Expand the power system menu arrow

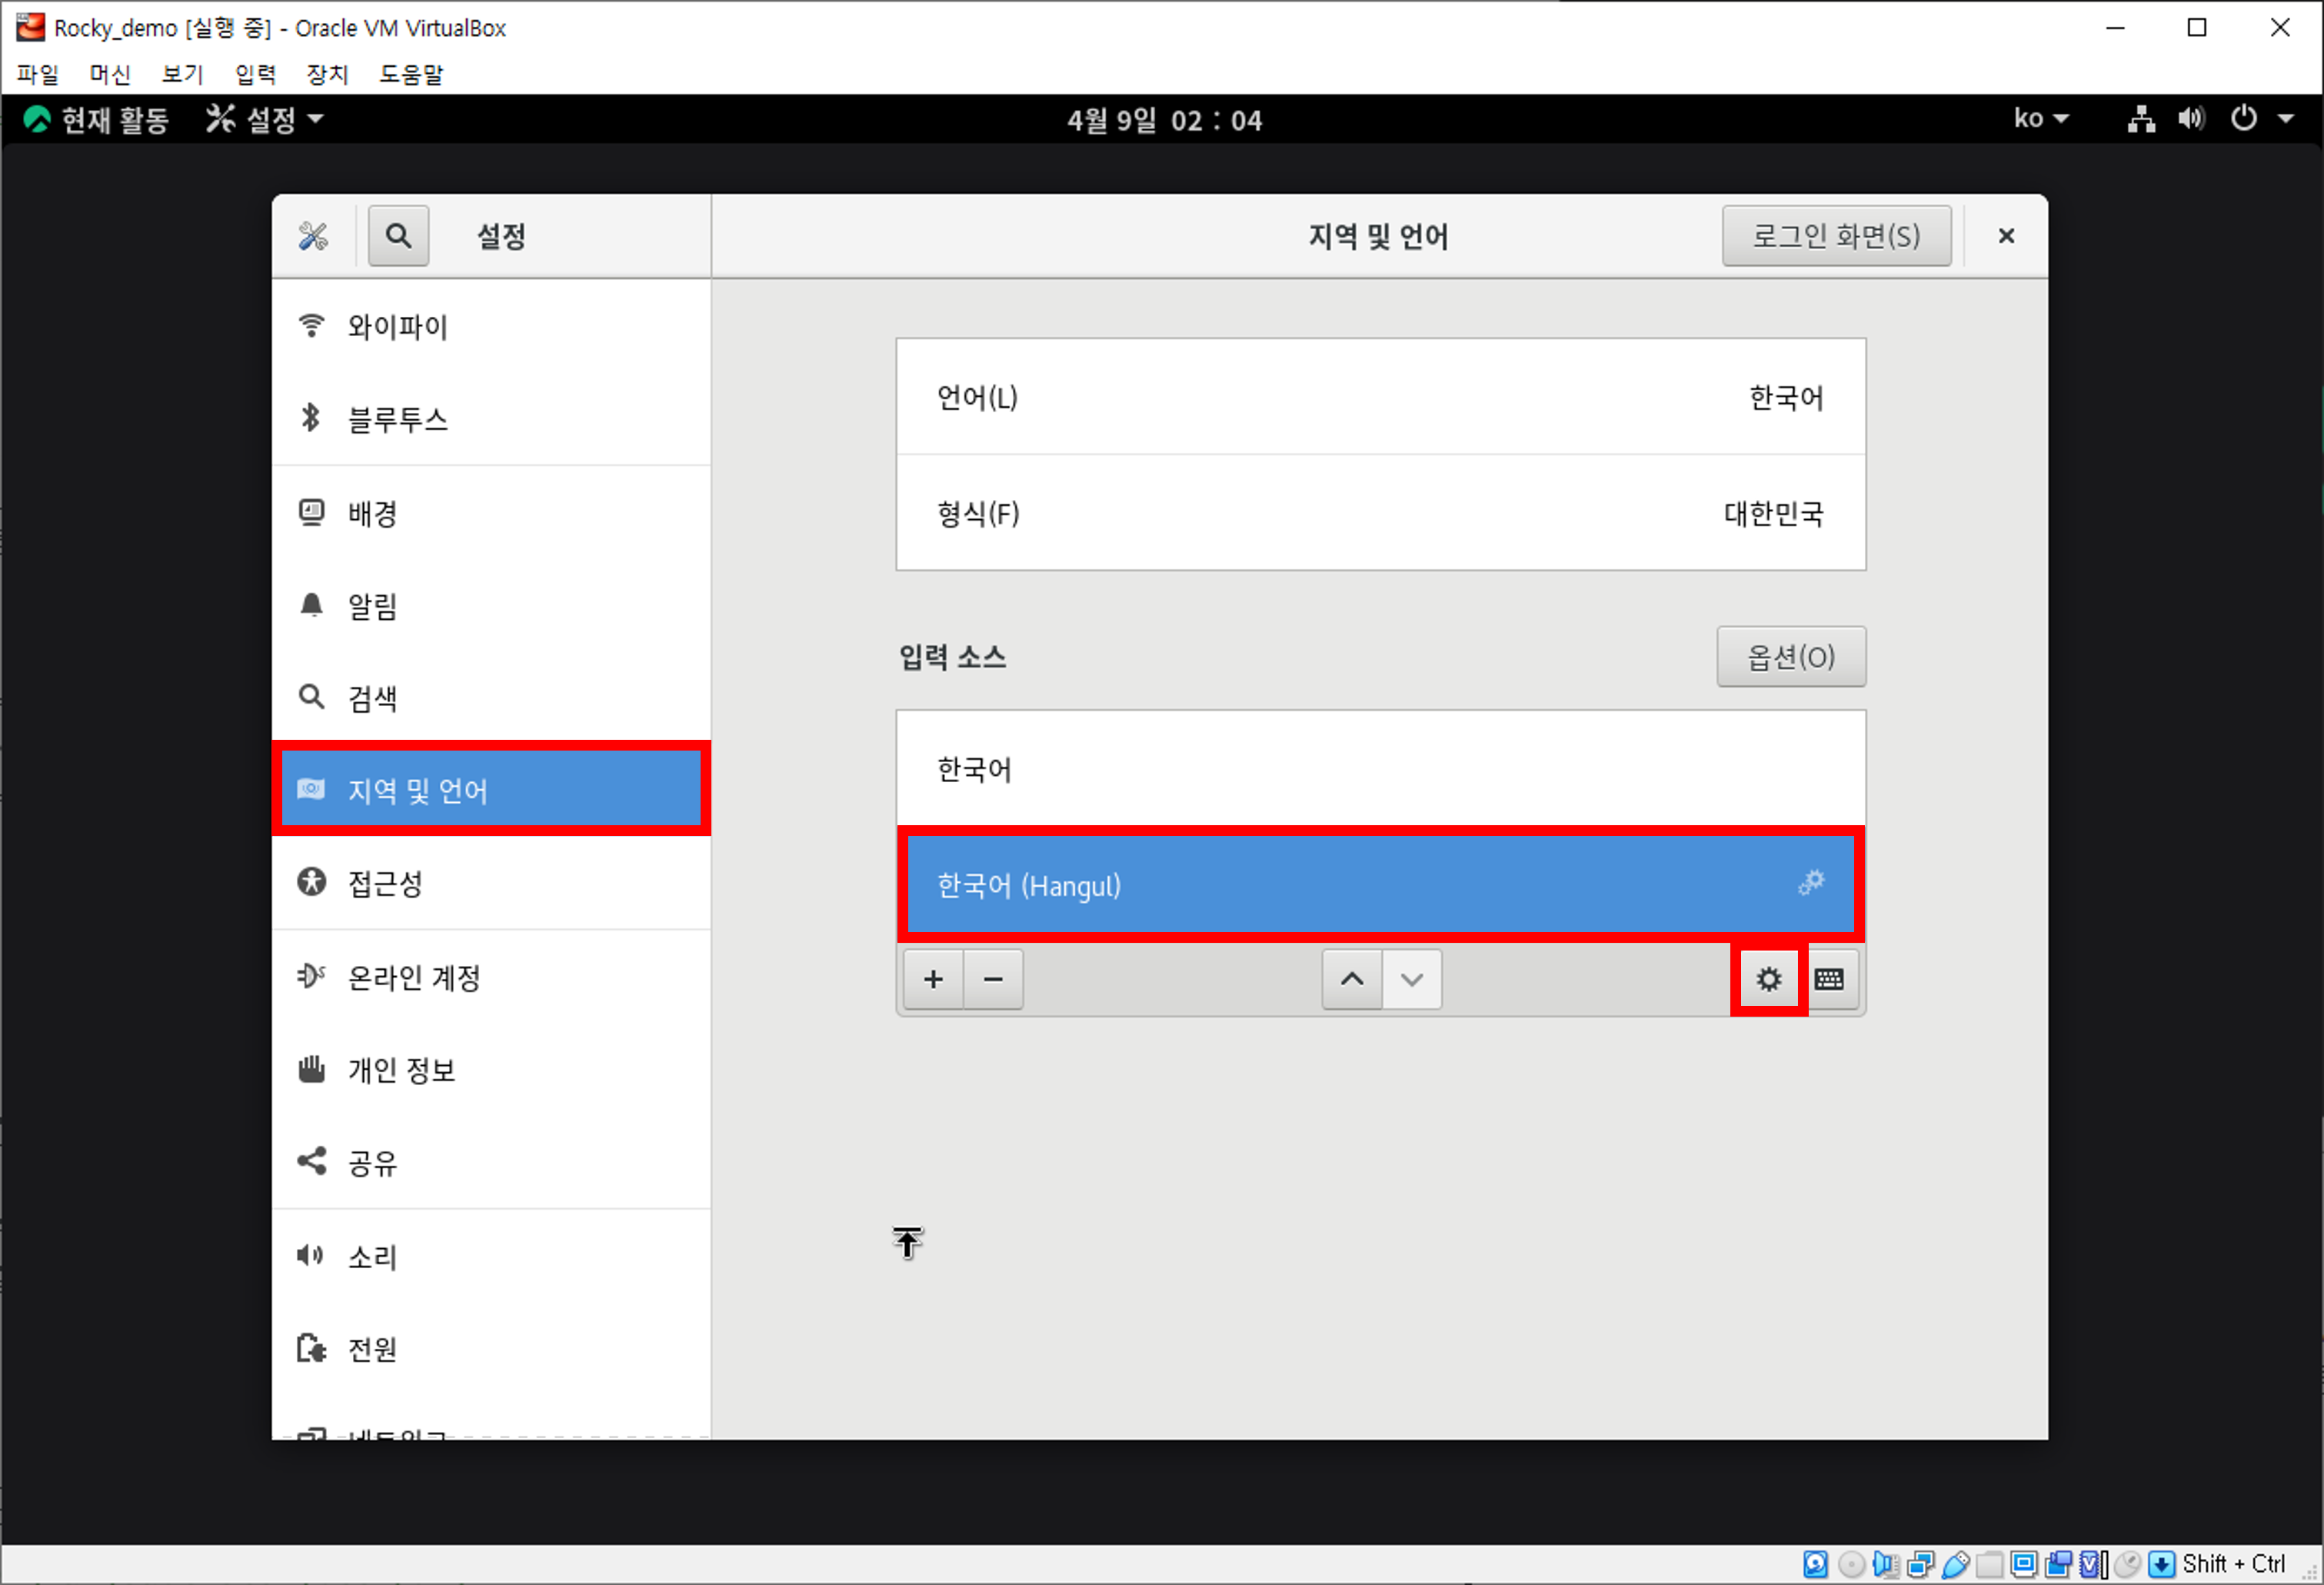(2286, 119)
